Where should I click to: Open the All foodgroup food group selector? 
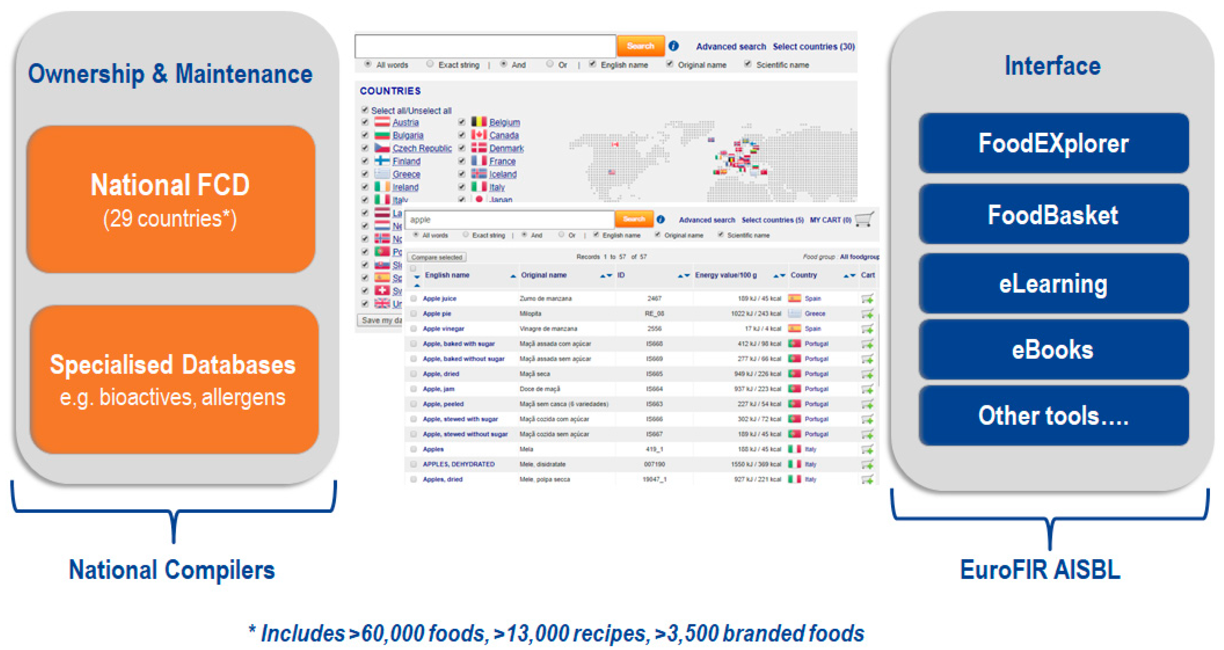pos(860,257)
